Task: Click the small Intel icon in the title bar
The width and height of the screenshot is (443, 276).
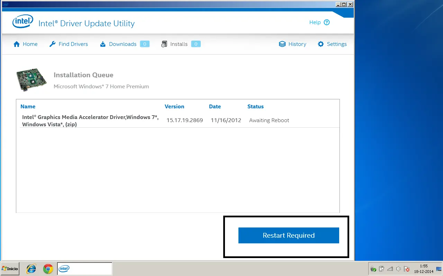Action: (x=6, y=4)
